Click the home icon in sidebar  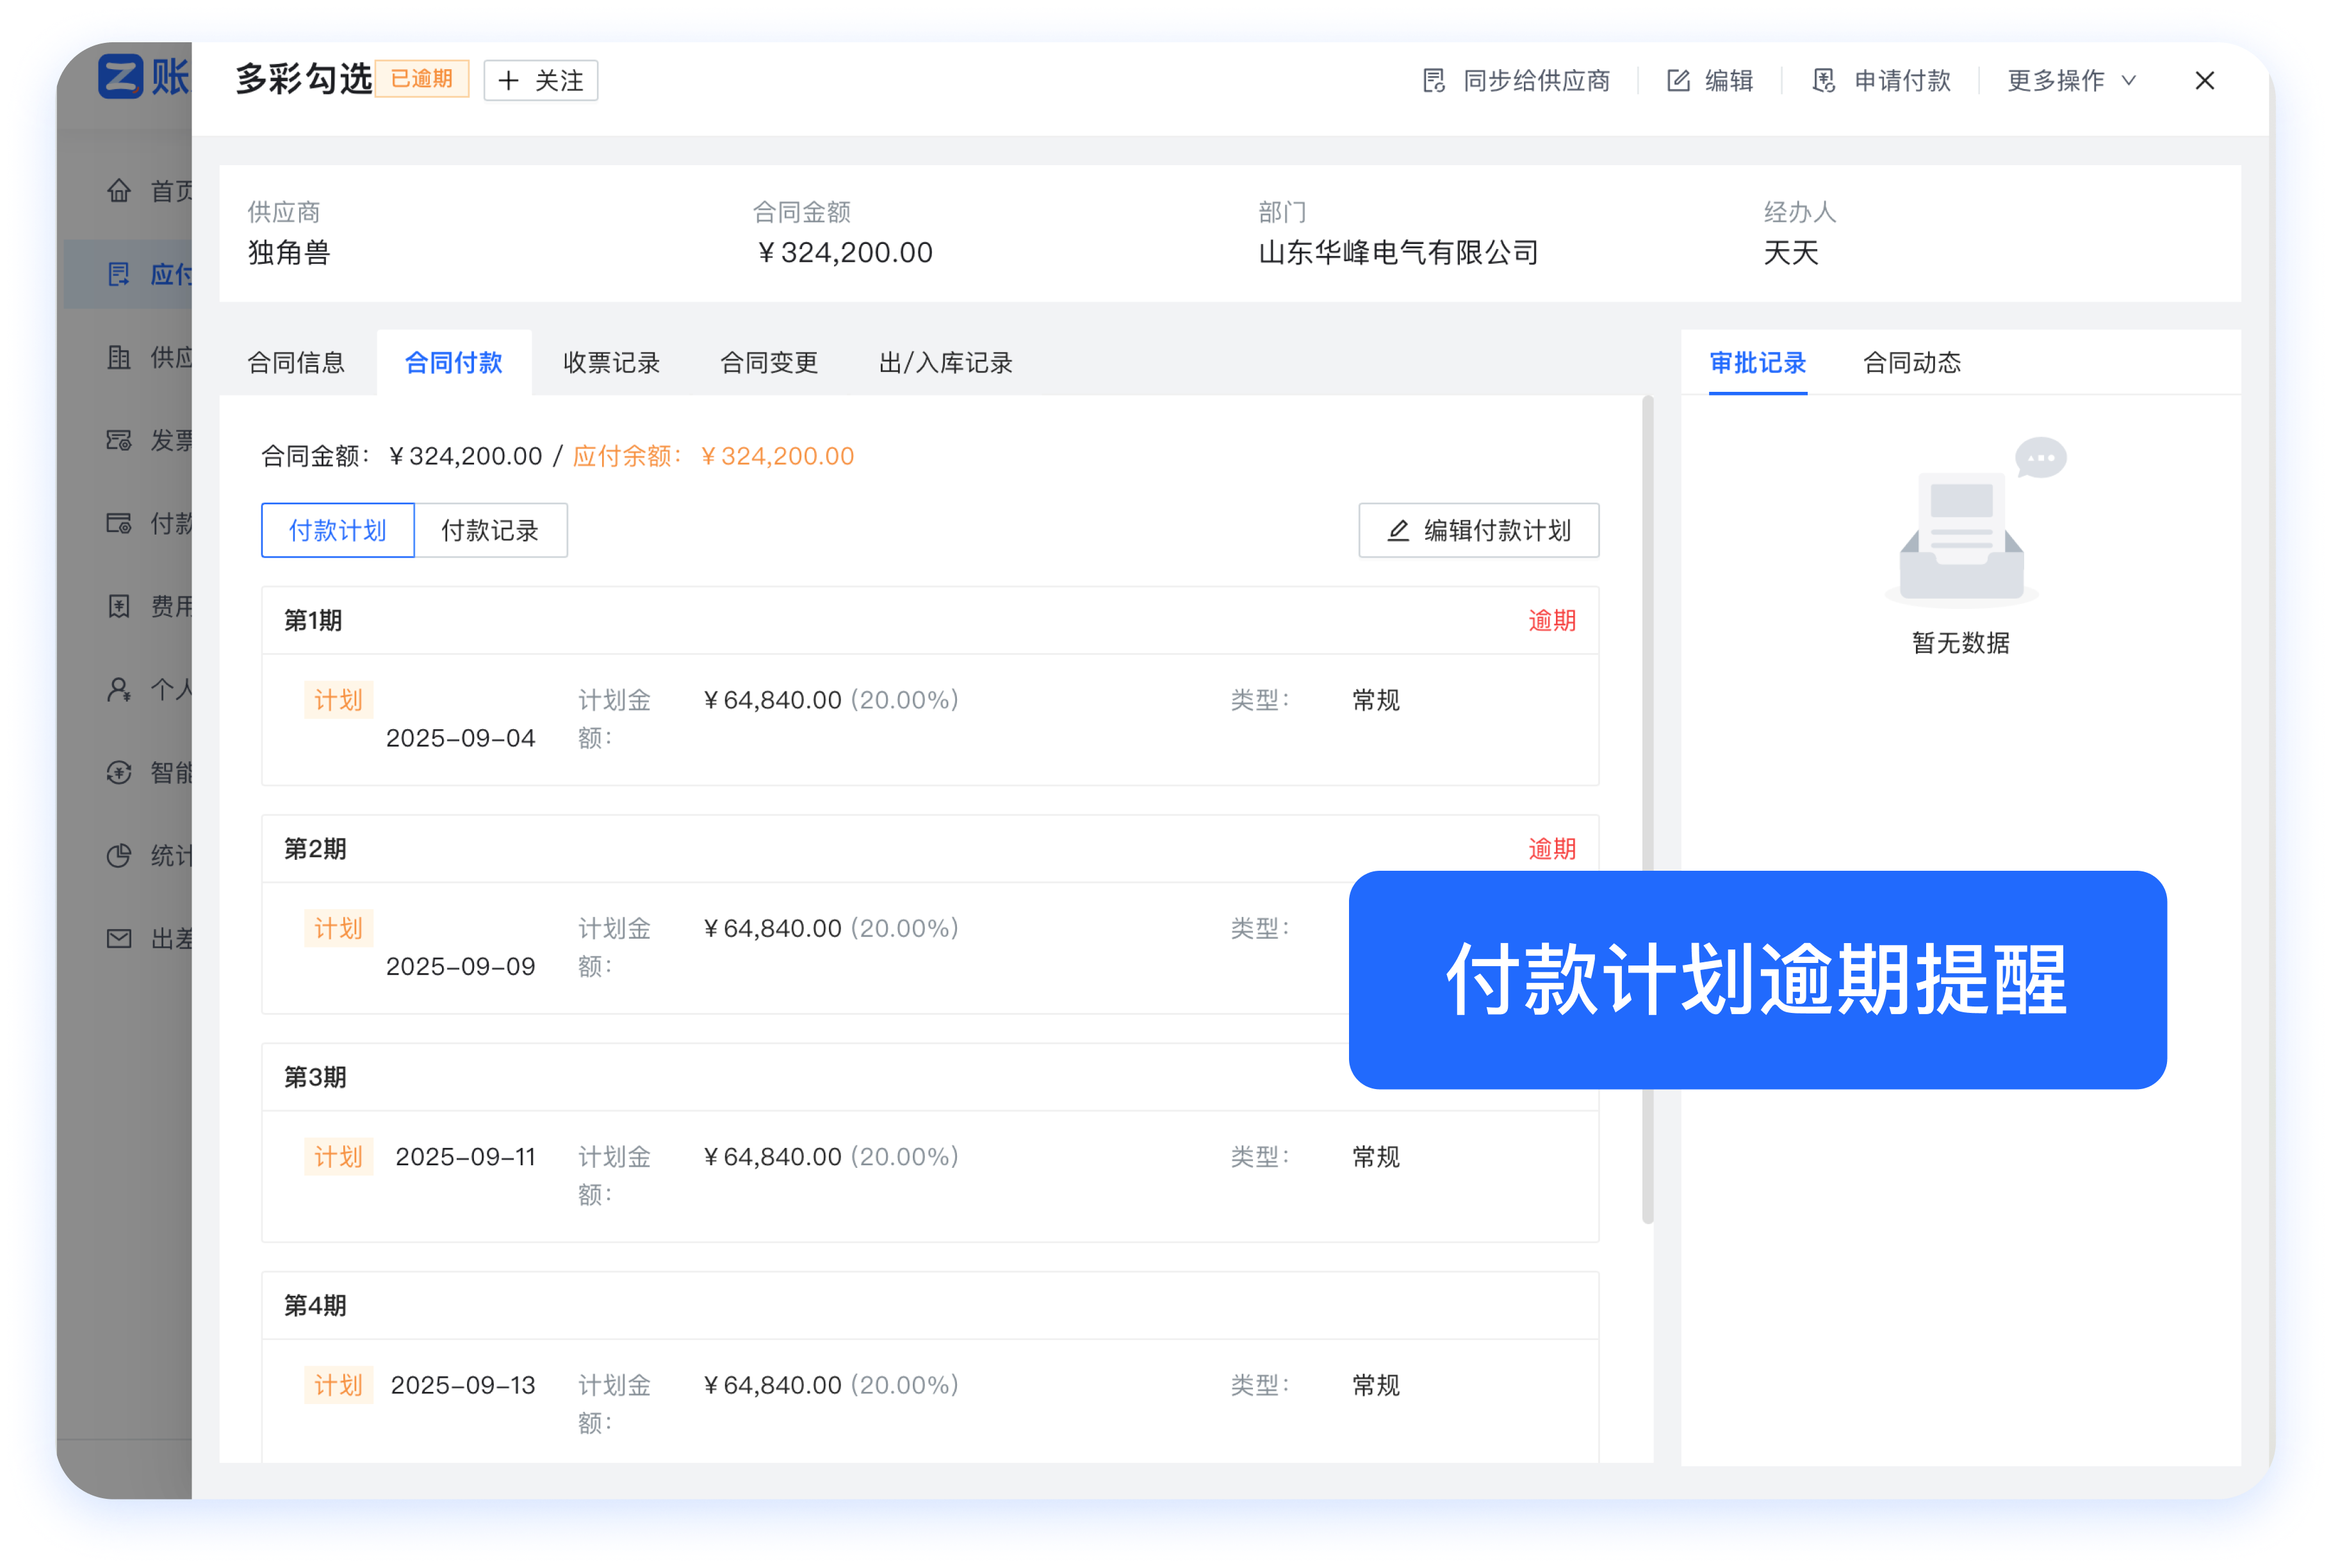pyautogui.click(x=119, y=190)
